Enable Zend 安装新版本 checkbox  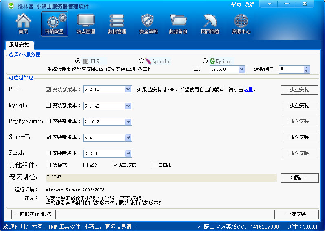[48, 153]
